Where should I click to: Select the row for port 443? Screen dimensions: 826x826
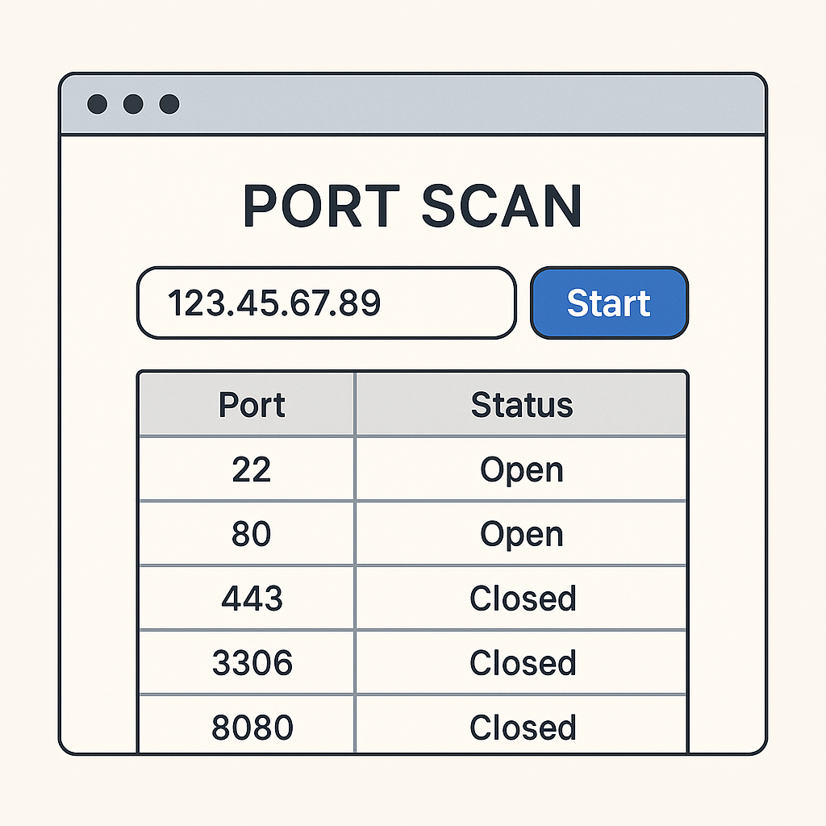251,598
